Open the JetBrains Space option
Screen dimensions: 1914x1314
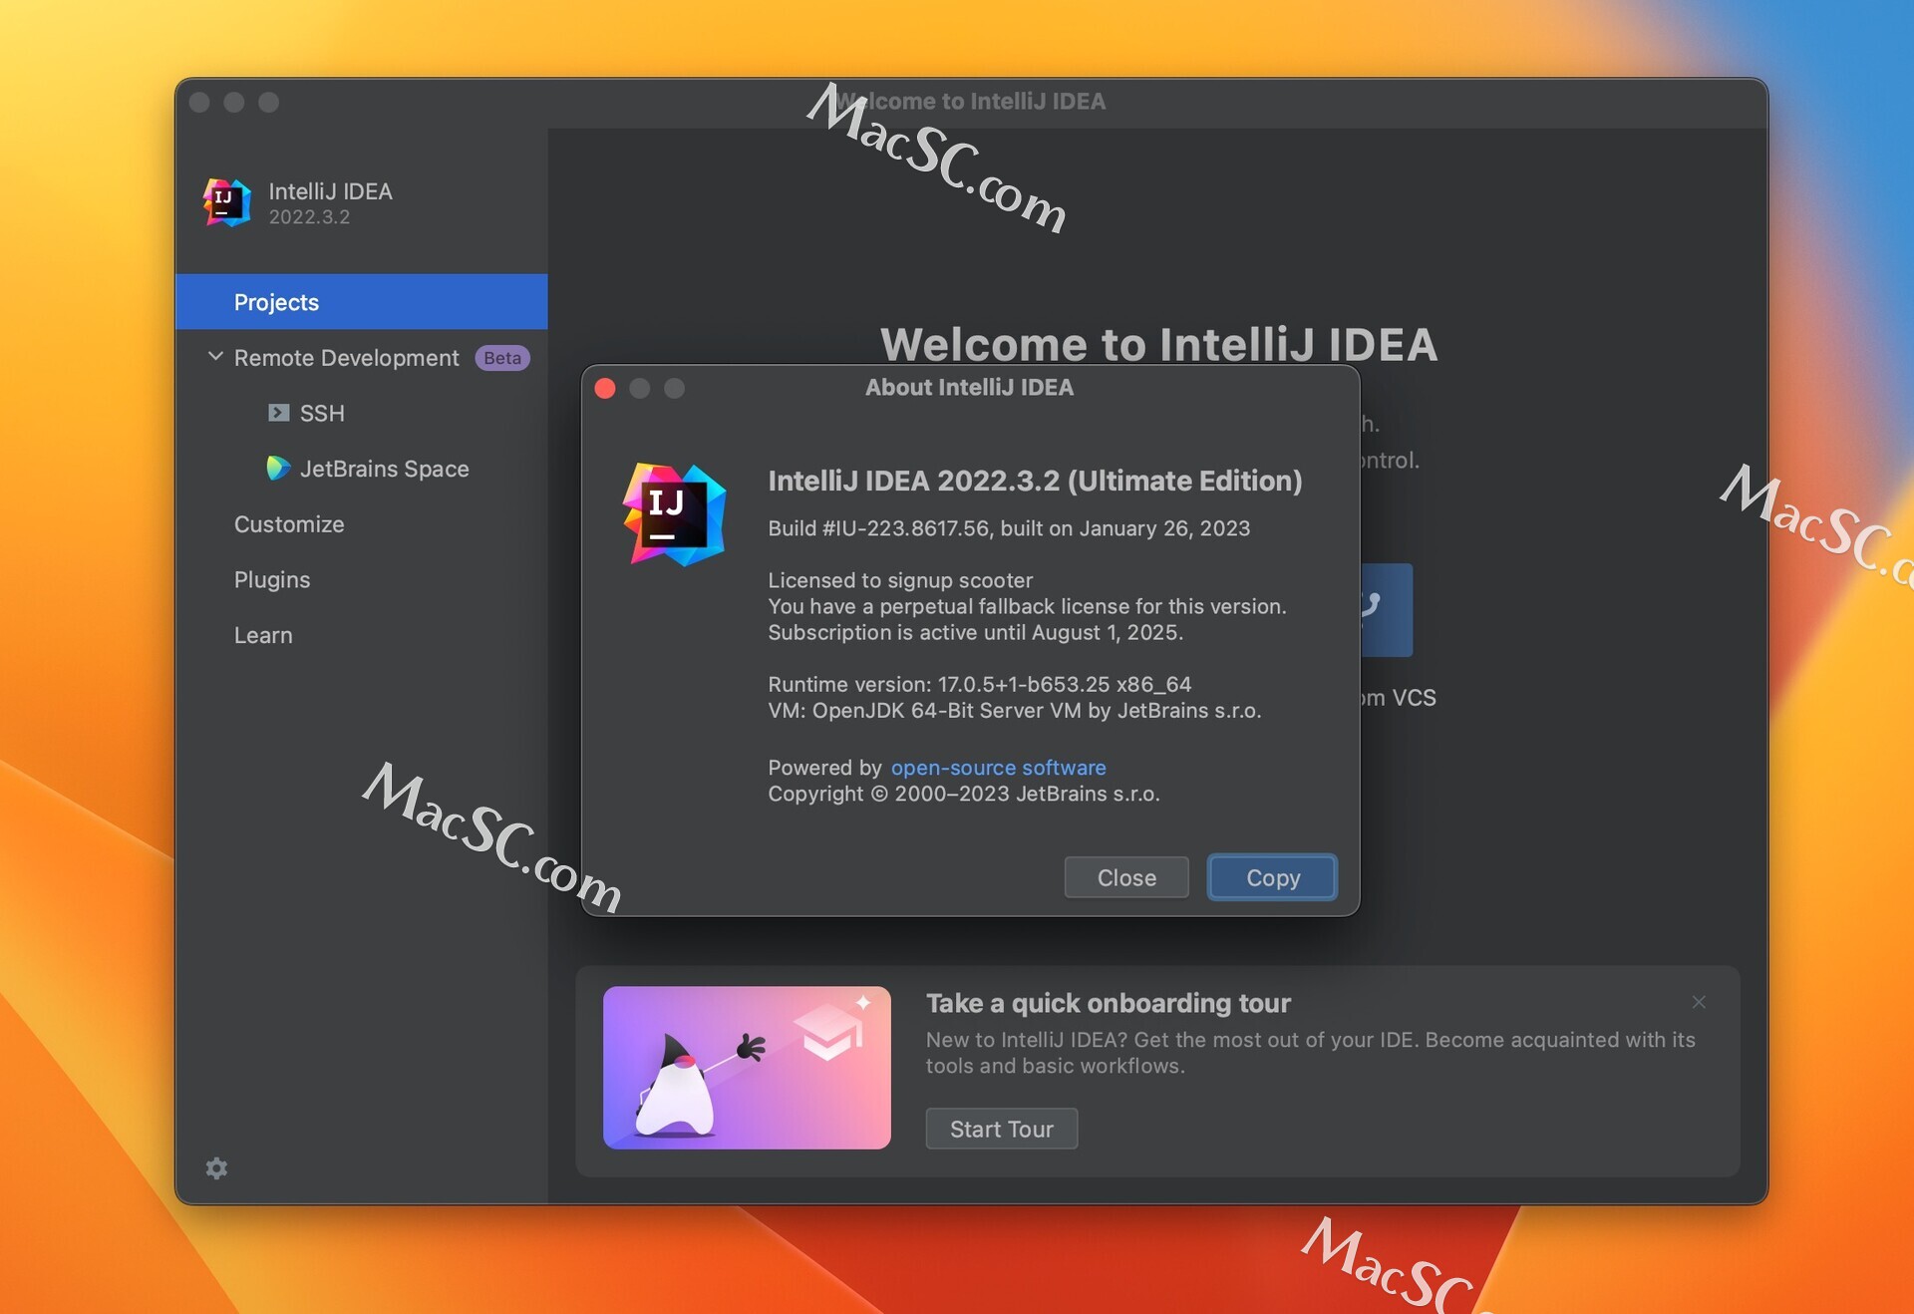coord(384,469)
